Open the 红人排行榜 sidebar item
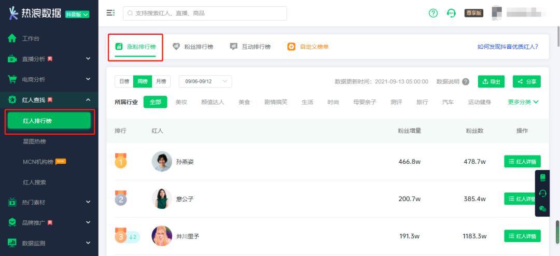The width and height of the screenshot is (560, 256). [x=49, y=121]
